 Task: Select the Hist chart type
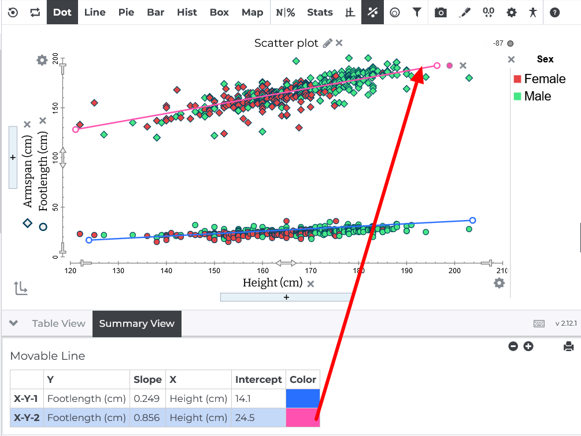coord(187,13)
